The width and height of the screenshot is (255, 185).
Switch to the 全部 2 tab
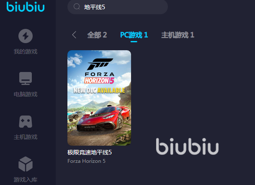(x=97, y=35)
